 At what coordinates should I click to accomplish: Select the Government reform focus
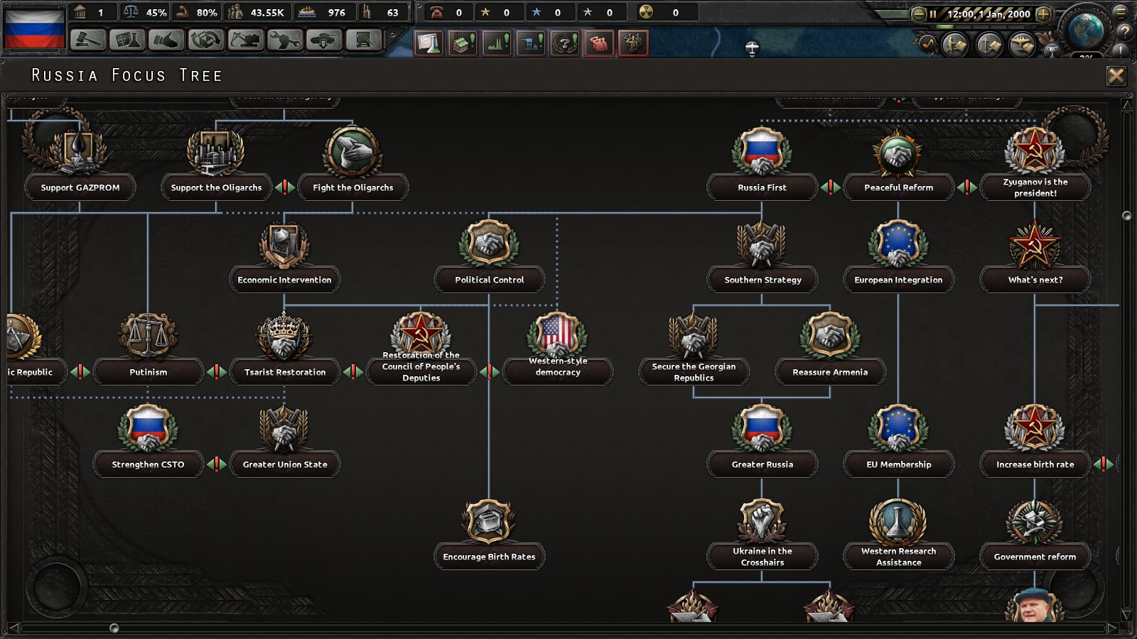tap(1035, 557)
